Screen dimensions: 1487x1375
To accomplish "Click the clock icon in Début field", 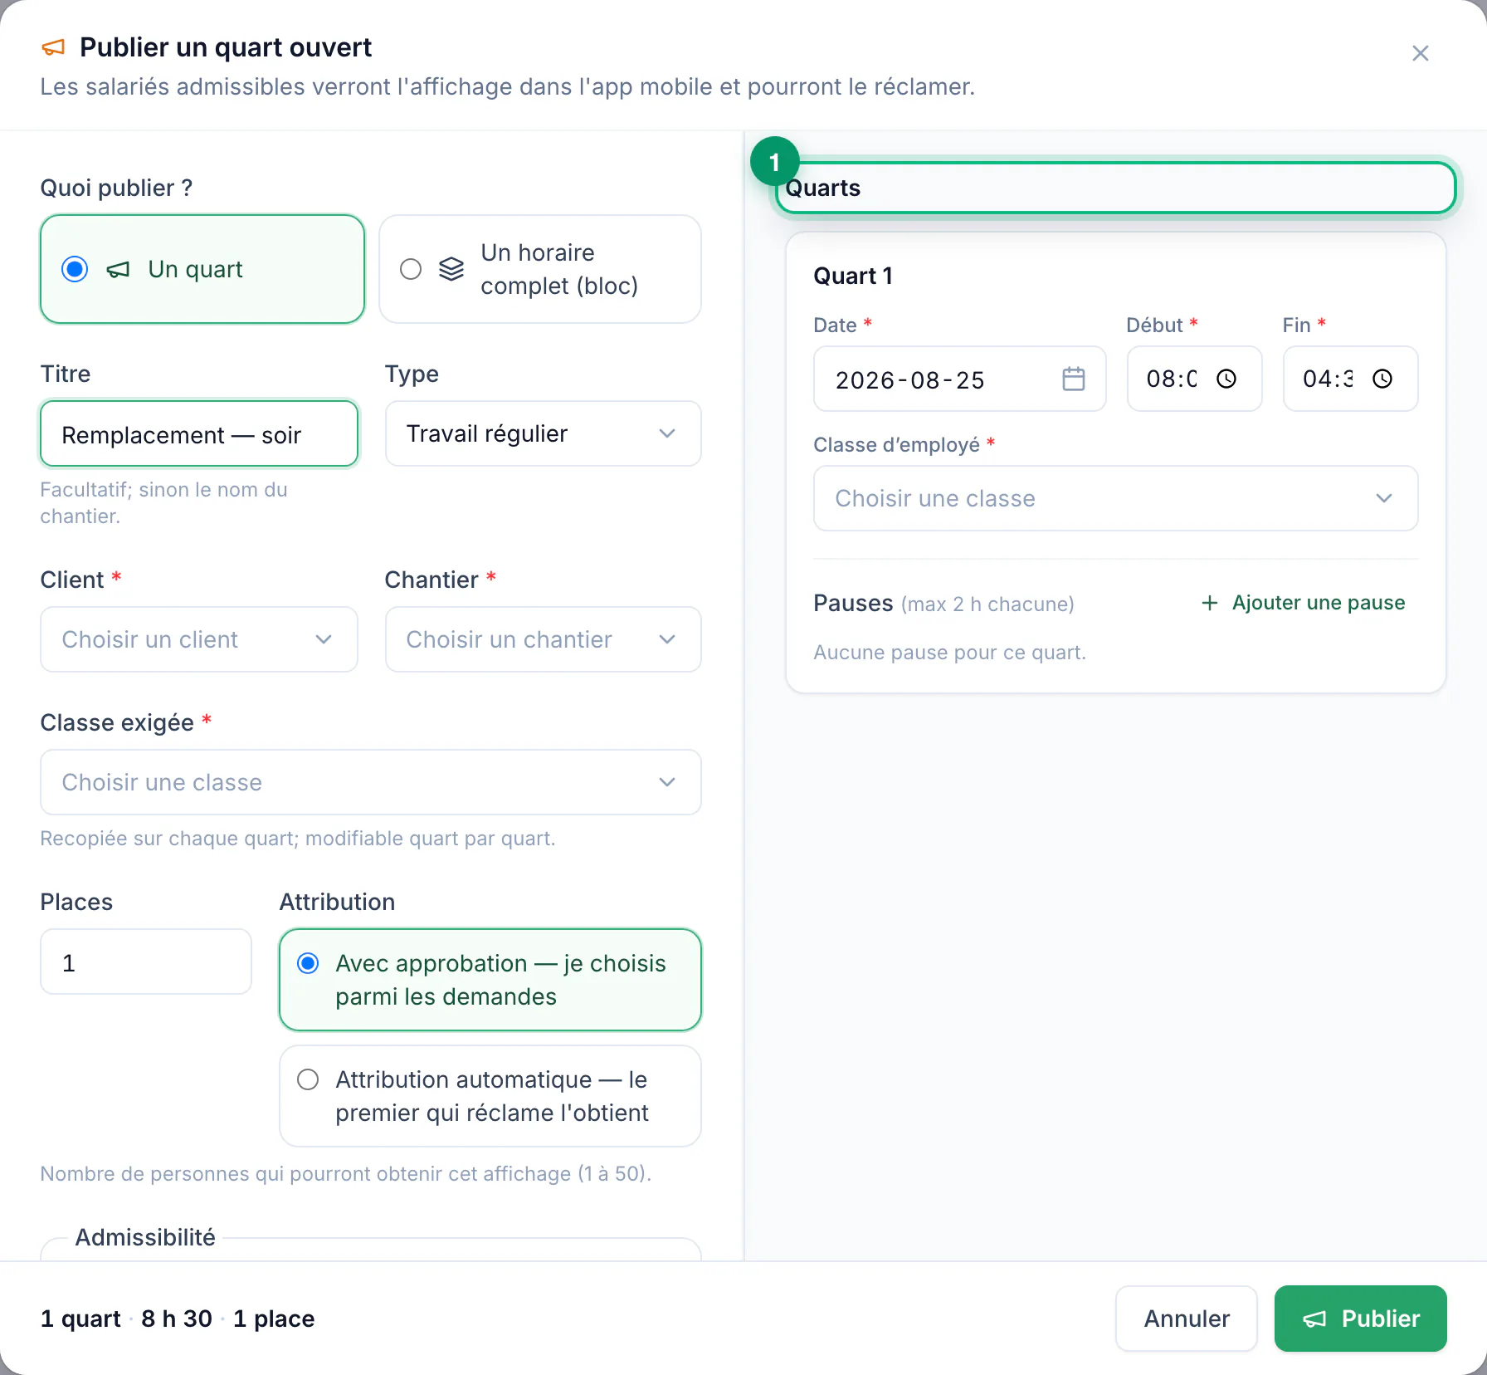I will 1226,379.
